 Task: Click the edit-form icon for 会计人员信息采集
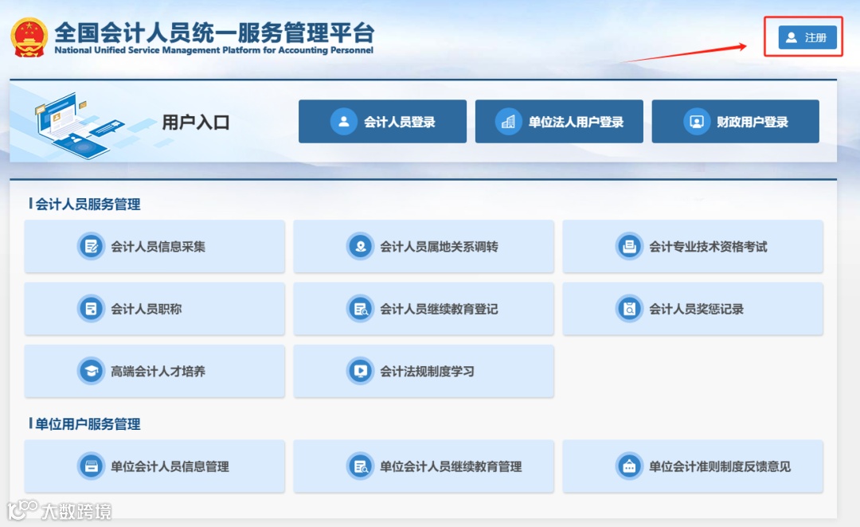coord(91,246)
